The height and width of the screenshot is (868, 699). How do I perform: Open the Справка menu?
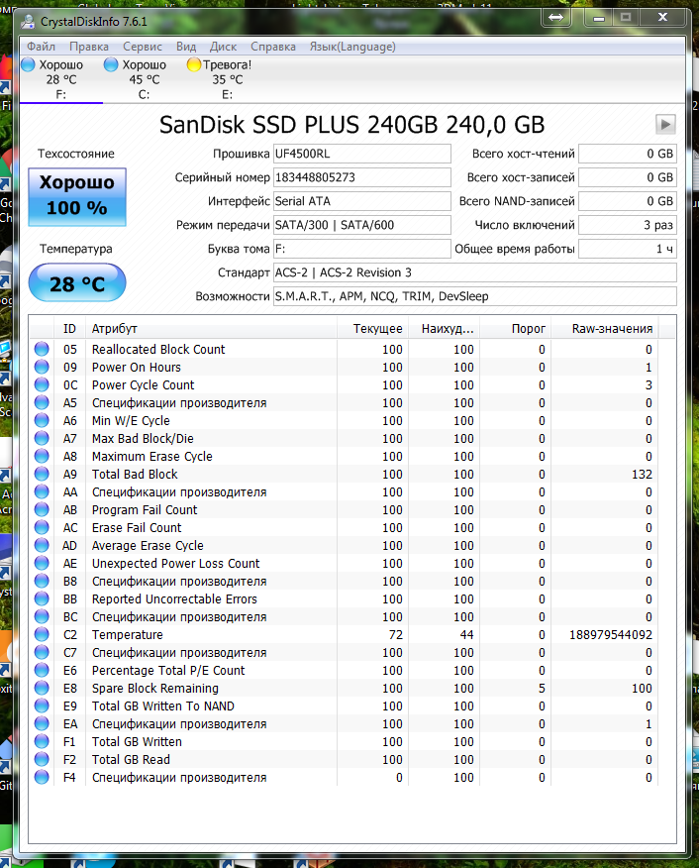pyautogui.click(x=272, y=47)
